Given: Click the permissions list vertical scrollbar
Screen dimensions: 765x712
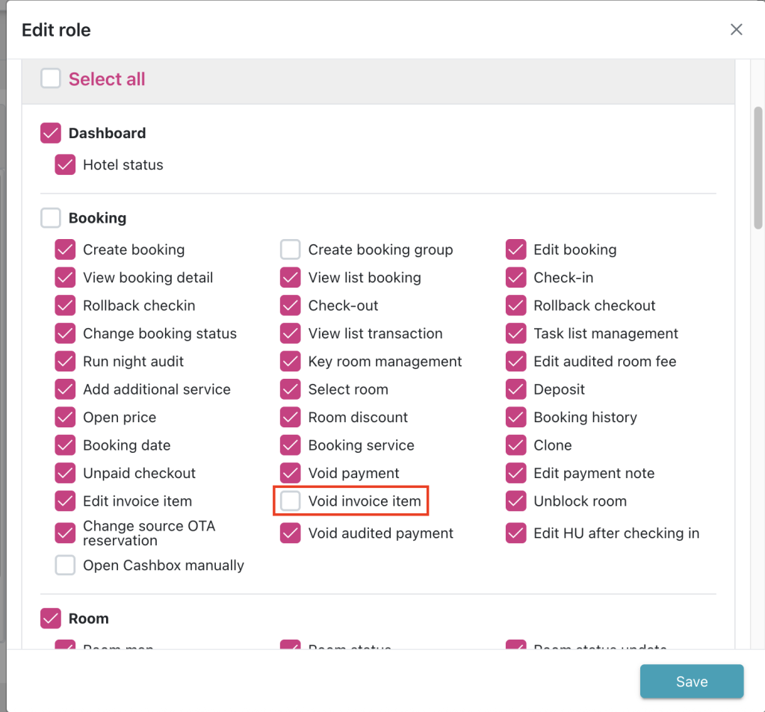Looking at the screenshot, I should [758, 167].
